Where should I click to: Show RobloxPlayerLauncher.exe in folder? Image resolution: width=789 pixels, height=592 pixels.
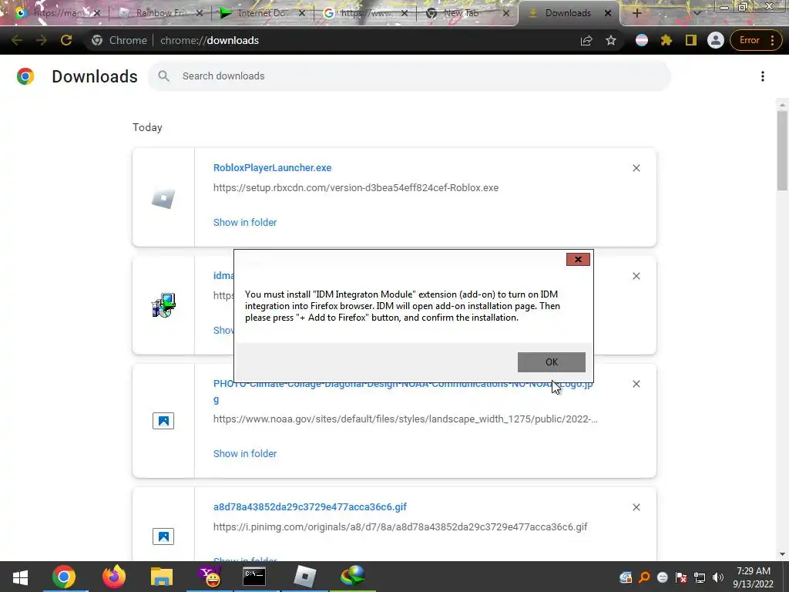pyautogui.click(x=245, y=222)
